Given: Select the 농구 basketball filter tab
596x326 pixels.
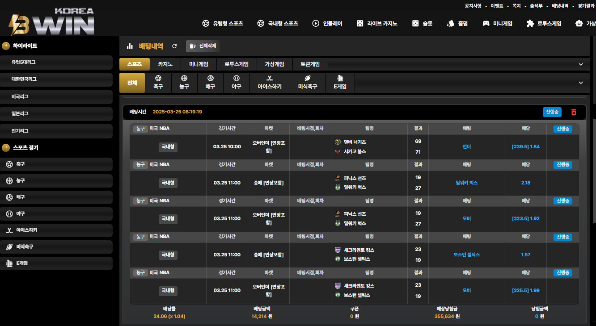Looking at the screenshot, I should [x=184, y=83].
